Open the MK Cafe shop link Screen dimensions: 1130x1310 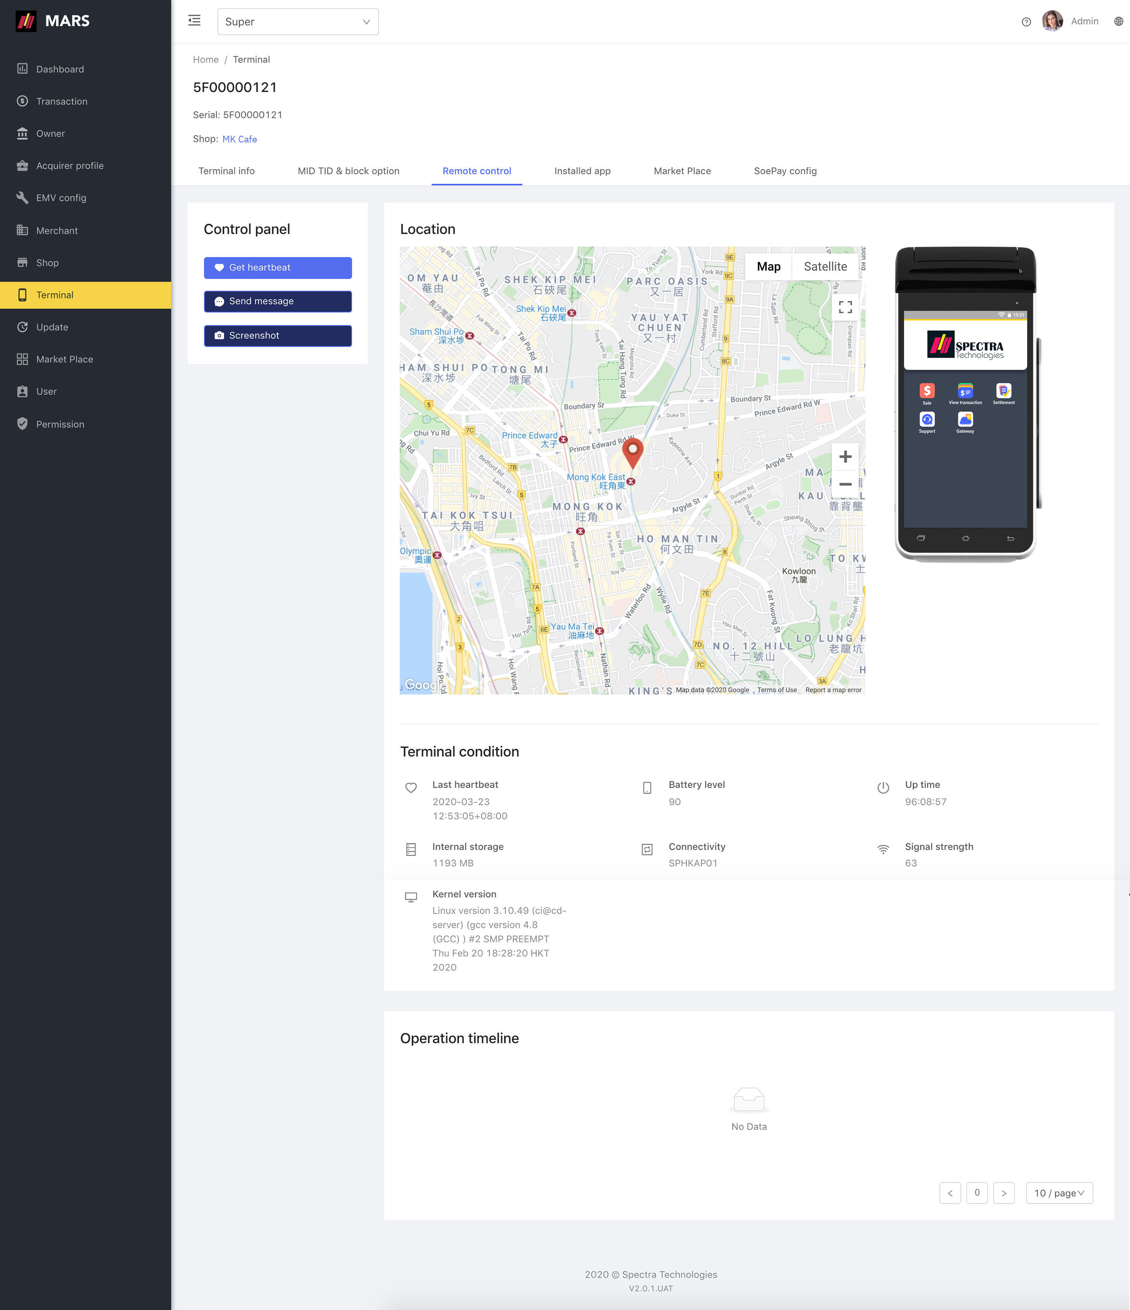(239, 139)
